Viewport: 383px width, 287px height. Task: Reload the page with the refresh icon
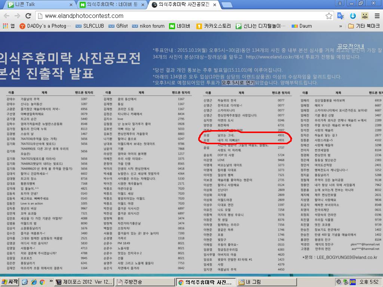coord(28,16)
